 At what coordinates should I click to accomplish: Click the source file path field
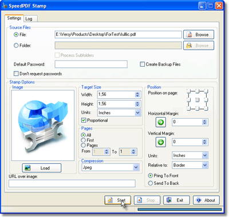click(118, 35)
